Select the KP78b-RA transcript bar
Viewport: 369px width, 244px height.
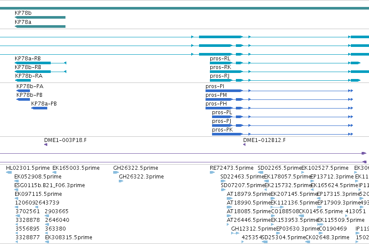tap(23, 80)
